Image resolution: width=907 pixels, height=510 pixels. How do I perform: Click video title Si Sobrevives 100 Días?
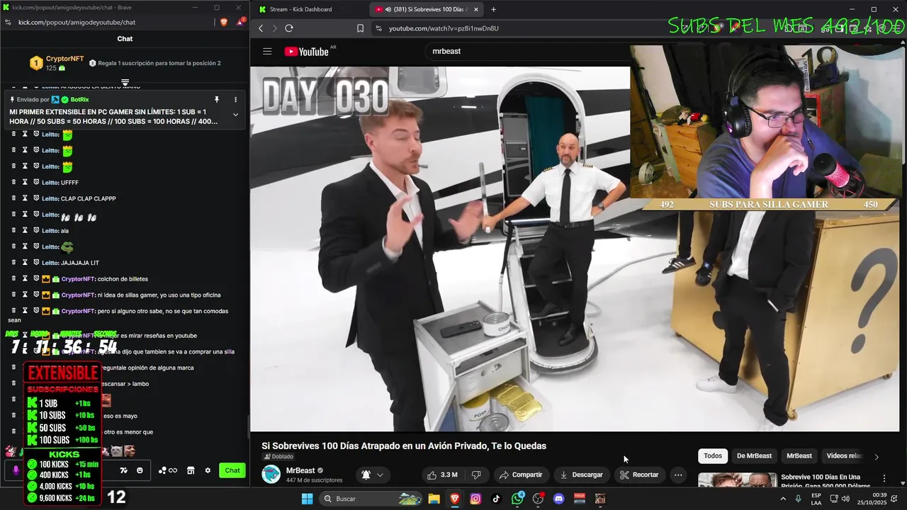tap(404, 446)
